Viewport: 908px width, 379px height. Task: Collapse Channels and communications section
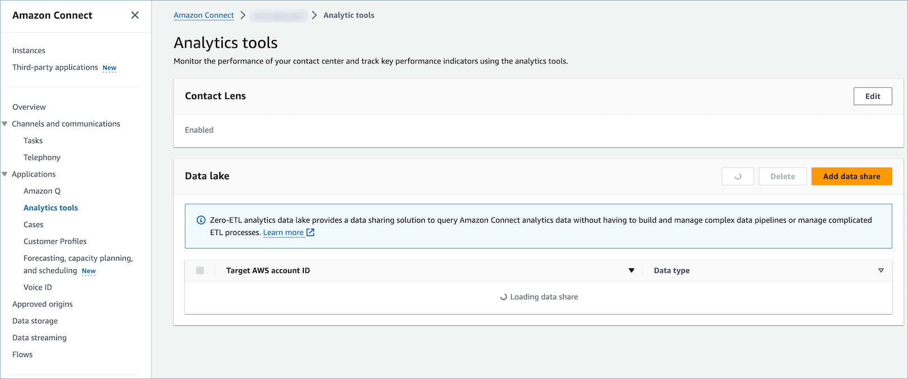coord(5,124)
